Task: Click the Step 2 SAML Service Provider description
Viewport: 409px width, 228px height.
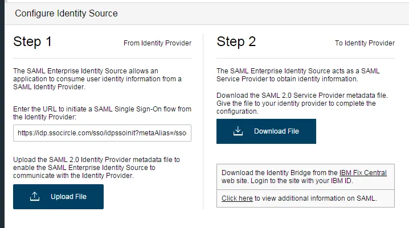Action: (298, 74)
